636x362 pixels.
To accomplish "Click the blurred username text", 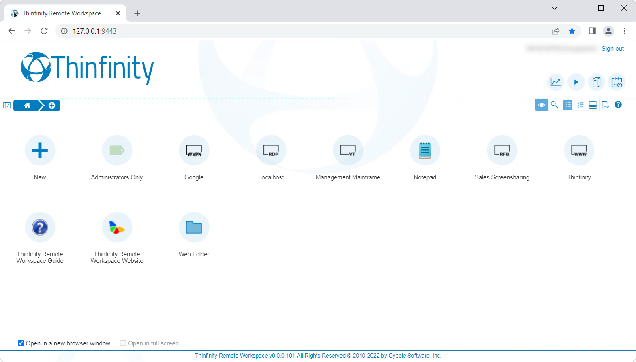I will click(561, 49).
